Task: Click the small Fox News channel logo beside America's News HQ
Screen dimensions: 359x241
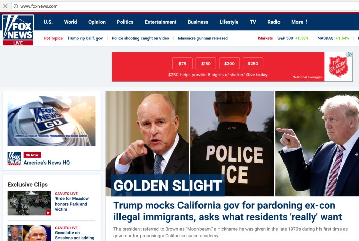Action: 14,158
